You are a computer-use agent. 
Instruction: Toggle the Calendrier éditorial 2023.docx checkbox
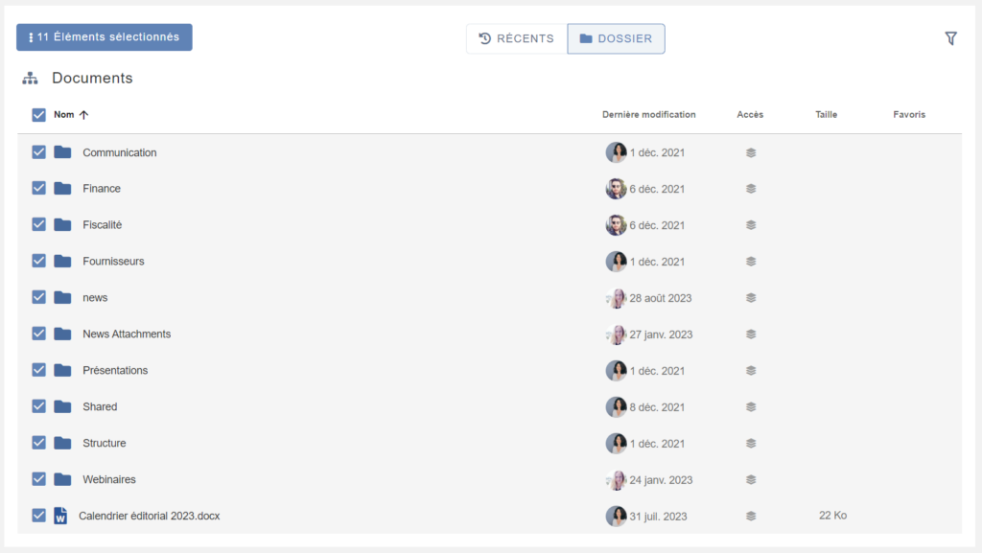(x=39, y=516)
